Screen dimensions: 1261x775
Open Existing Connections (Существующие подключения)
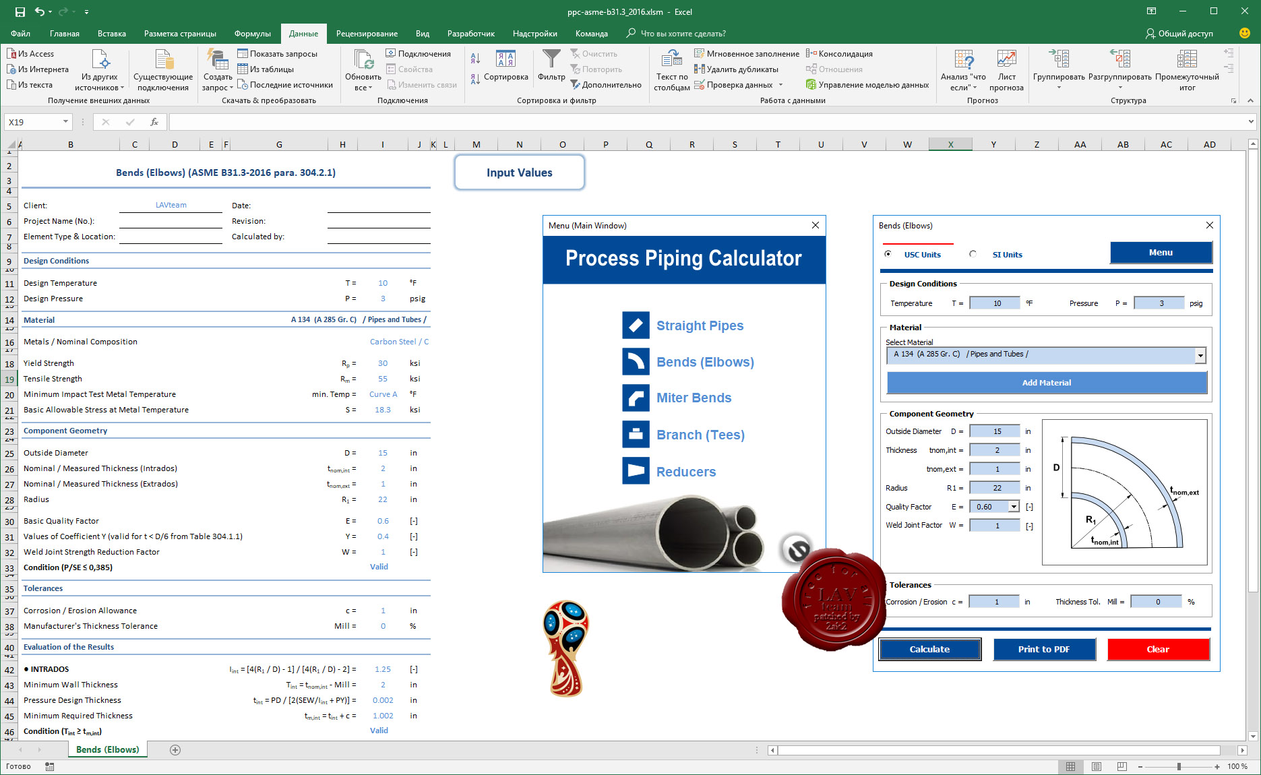(x=163, y=70)
